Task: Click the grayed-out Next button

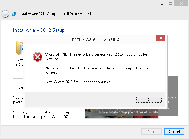Action: (151, 131)
